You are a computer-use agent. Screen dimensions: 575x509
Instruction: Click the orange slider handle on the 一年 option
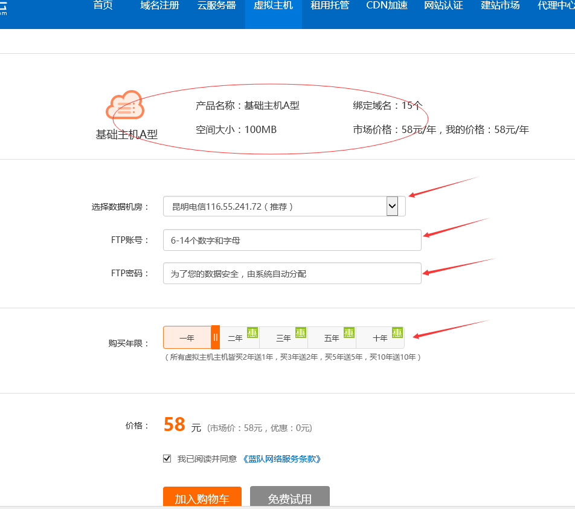214,337
